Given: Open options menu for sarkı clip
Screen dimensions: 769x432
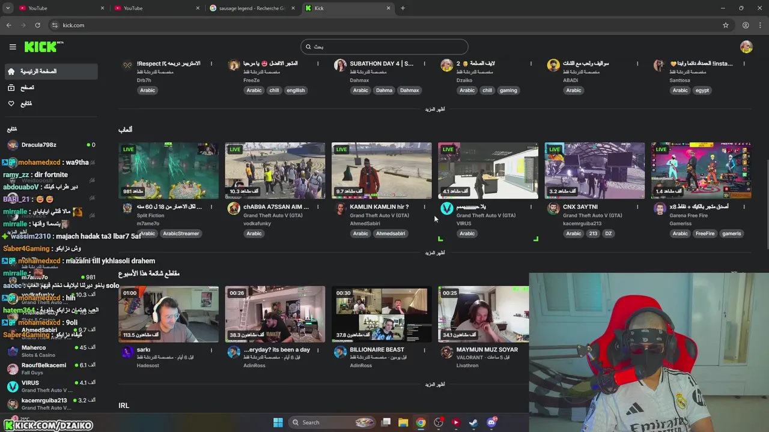Looking at the screenshot, I should 211,350.
